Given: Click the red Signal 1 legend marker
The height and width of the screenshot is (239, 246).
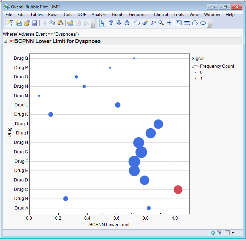Looking at the screenshot, I should 196,79.
